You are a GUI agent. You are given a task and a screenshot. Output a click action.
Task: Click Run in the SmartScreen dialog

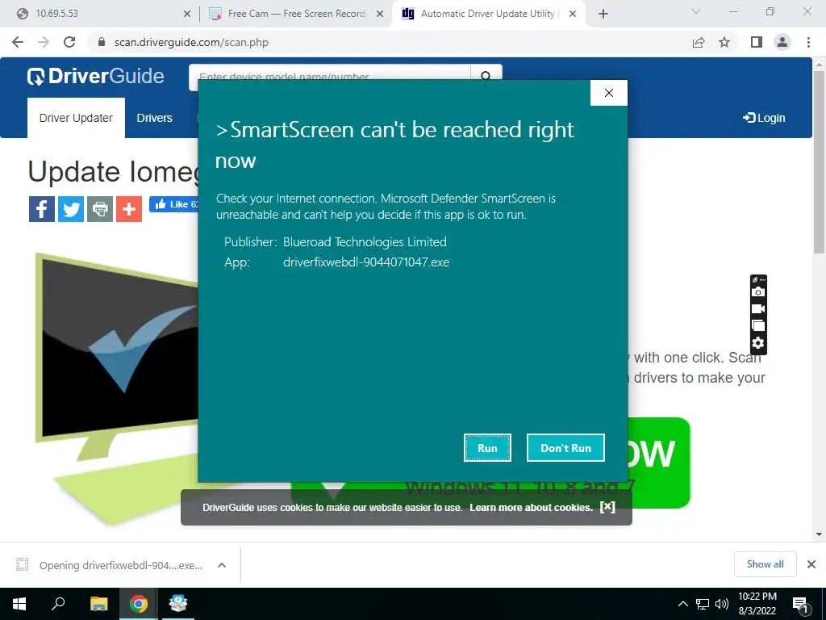click(x=487, y=447)
